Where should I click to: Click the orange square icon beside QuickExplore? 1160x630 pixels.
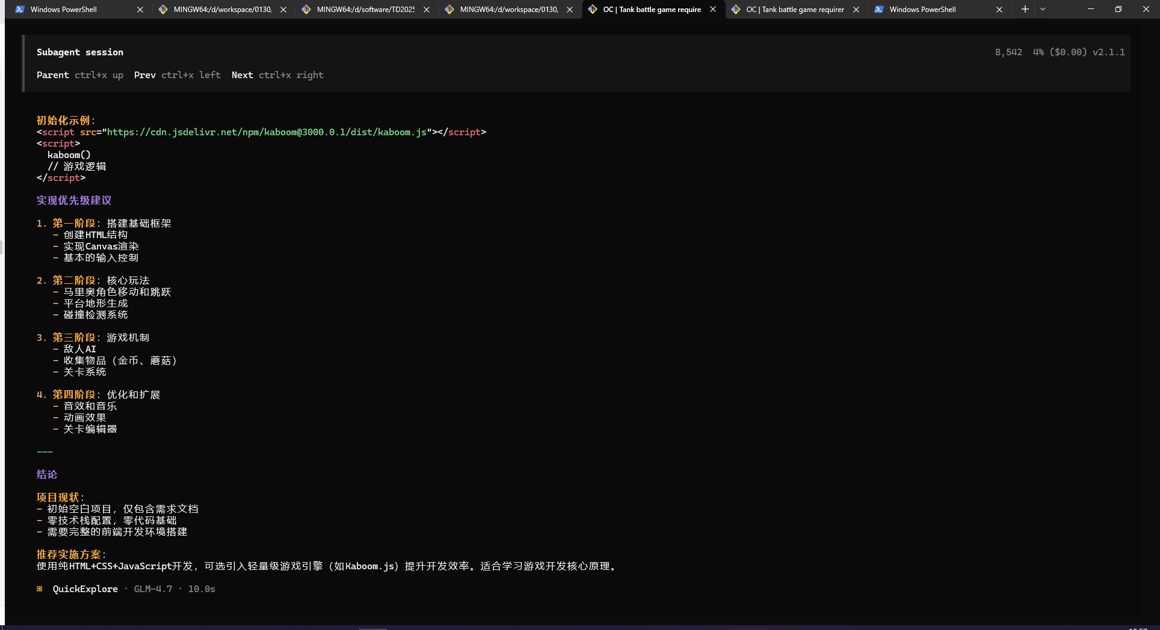(40, 589)
